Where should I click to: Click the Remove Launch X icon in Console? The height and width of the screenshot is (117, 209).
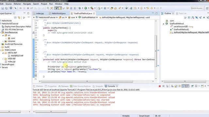tap(163, 86)
